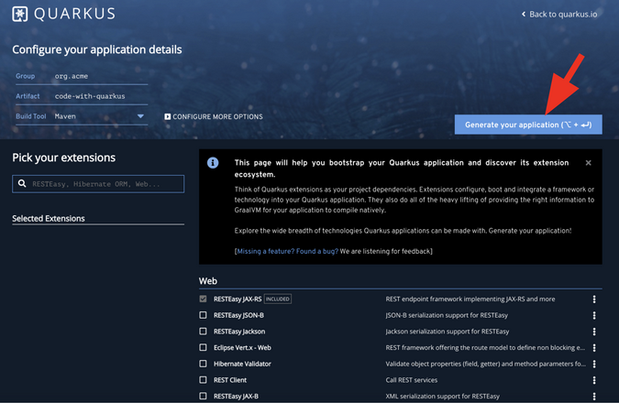
Task: Open the Missing a feature? Found a bug? link
Action: (287, 251)
